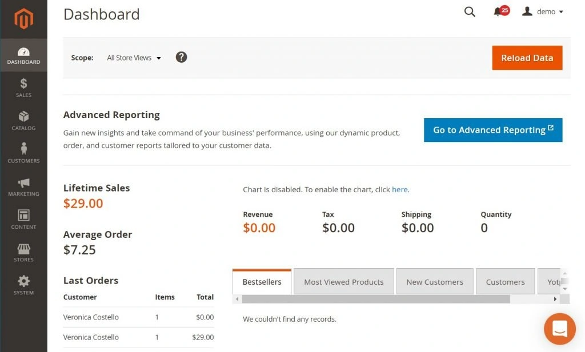Viewport: 585px width, 352px height.
Task: Open the Sales section in the sidebar
Action: pos(23,87)
